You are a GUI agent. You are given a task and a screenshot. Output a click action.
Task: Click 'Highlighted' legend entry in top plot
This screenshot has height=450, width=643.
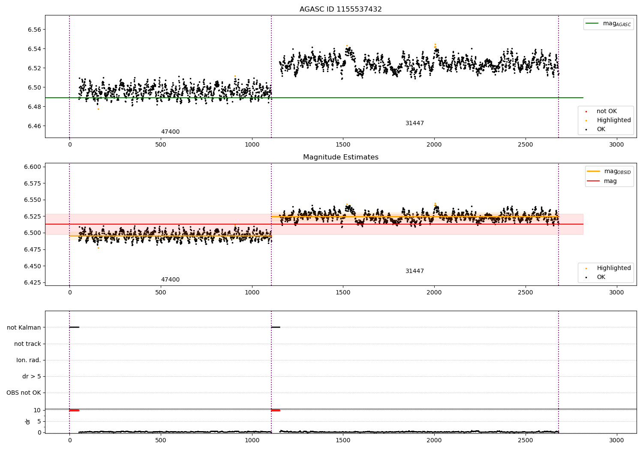coord(608,120)
